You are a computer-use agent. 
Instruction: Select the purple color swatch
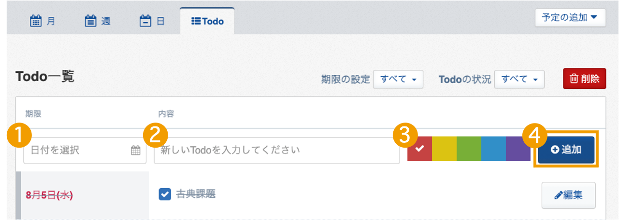point(518,149)
